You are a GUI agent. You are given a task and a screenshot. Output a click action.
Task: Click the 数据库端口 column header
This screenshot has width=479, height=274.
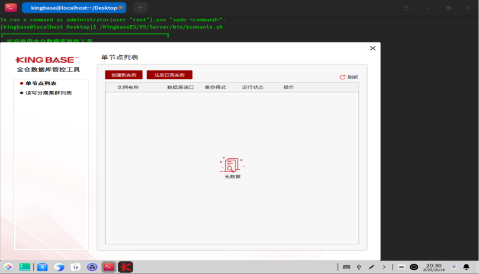pyautogui.click(x=180, y=87)
